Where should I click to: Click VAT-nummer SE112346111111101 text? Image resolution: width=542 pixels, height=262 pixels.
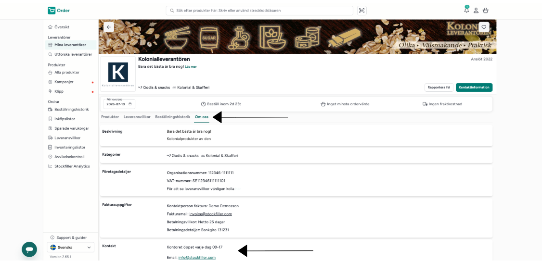(x=196, y=181)
